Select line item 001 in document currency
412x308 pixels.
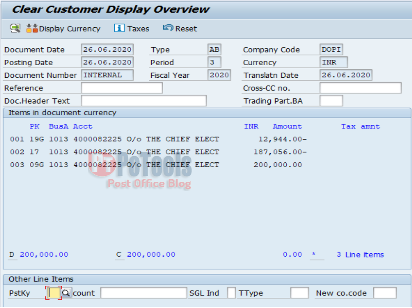pyautogui.click(x=126, y=139)
